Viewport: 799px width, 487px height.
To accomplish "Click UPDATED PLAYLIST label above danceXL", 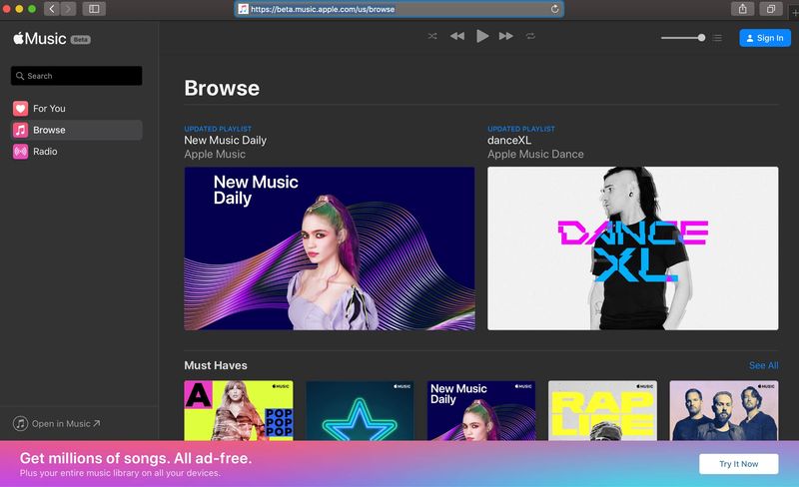I will point(521,129).
